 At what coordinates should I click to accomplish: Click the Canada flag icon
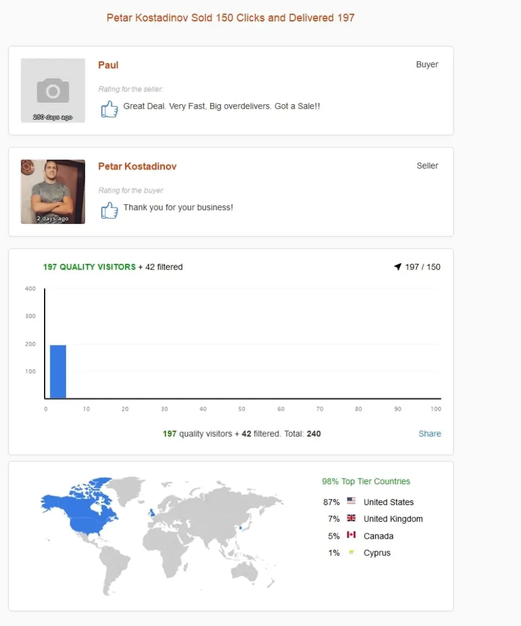(x=351, y=535)
